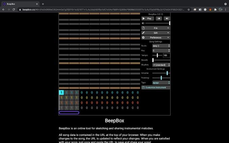Click the purple loop range bar
Screen dimensions: 229x143
coord(69,113)
